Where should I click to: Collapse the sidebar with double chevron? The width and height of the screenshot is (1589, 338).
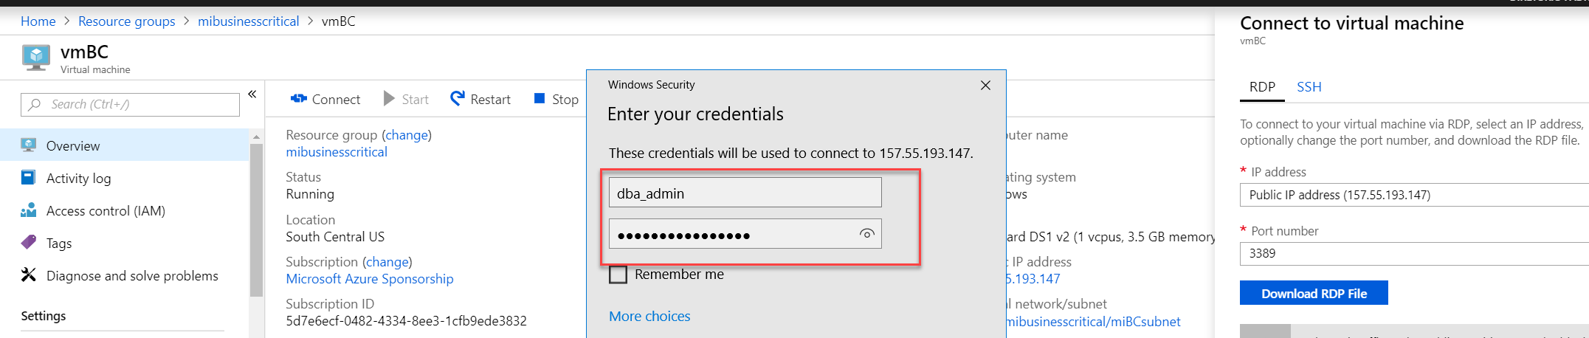click(252, 94)
